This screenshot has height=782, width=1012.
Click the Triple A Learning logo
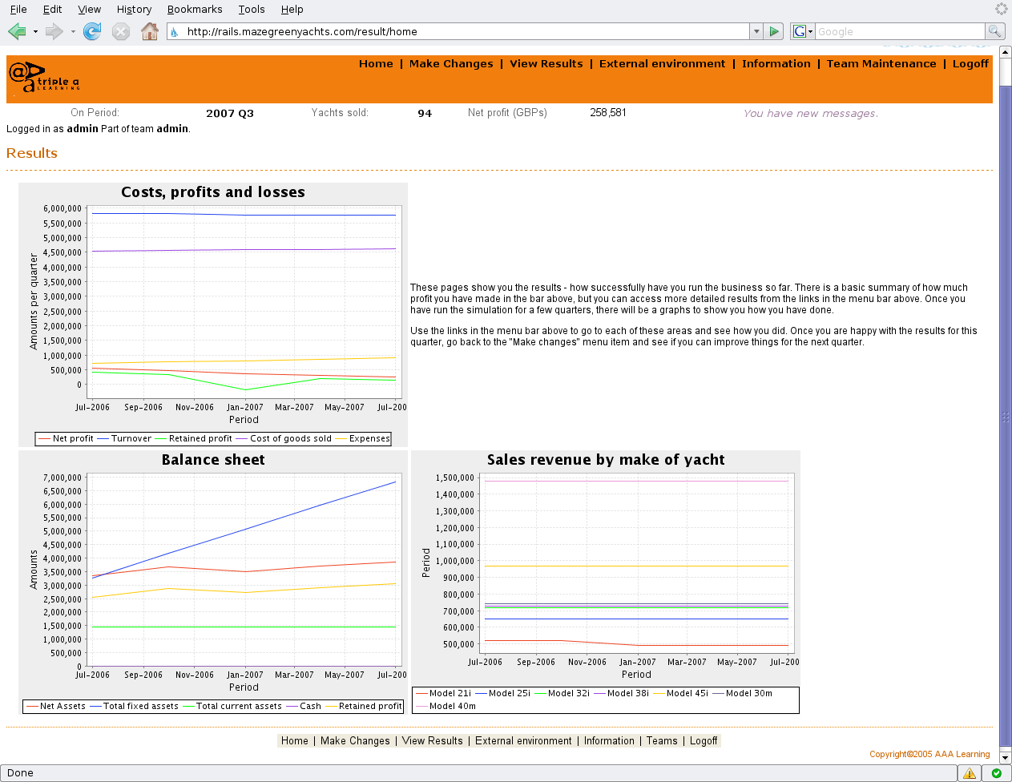[x=44, y=77]
